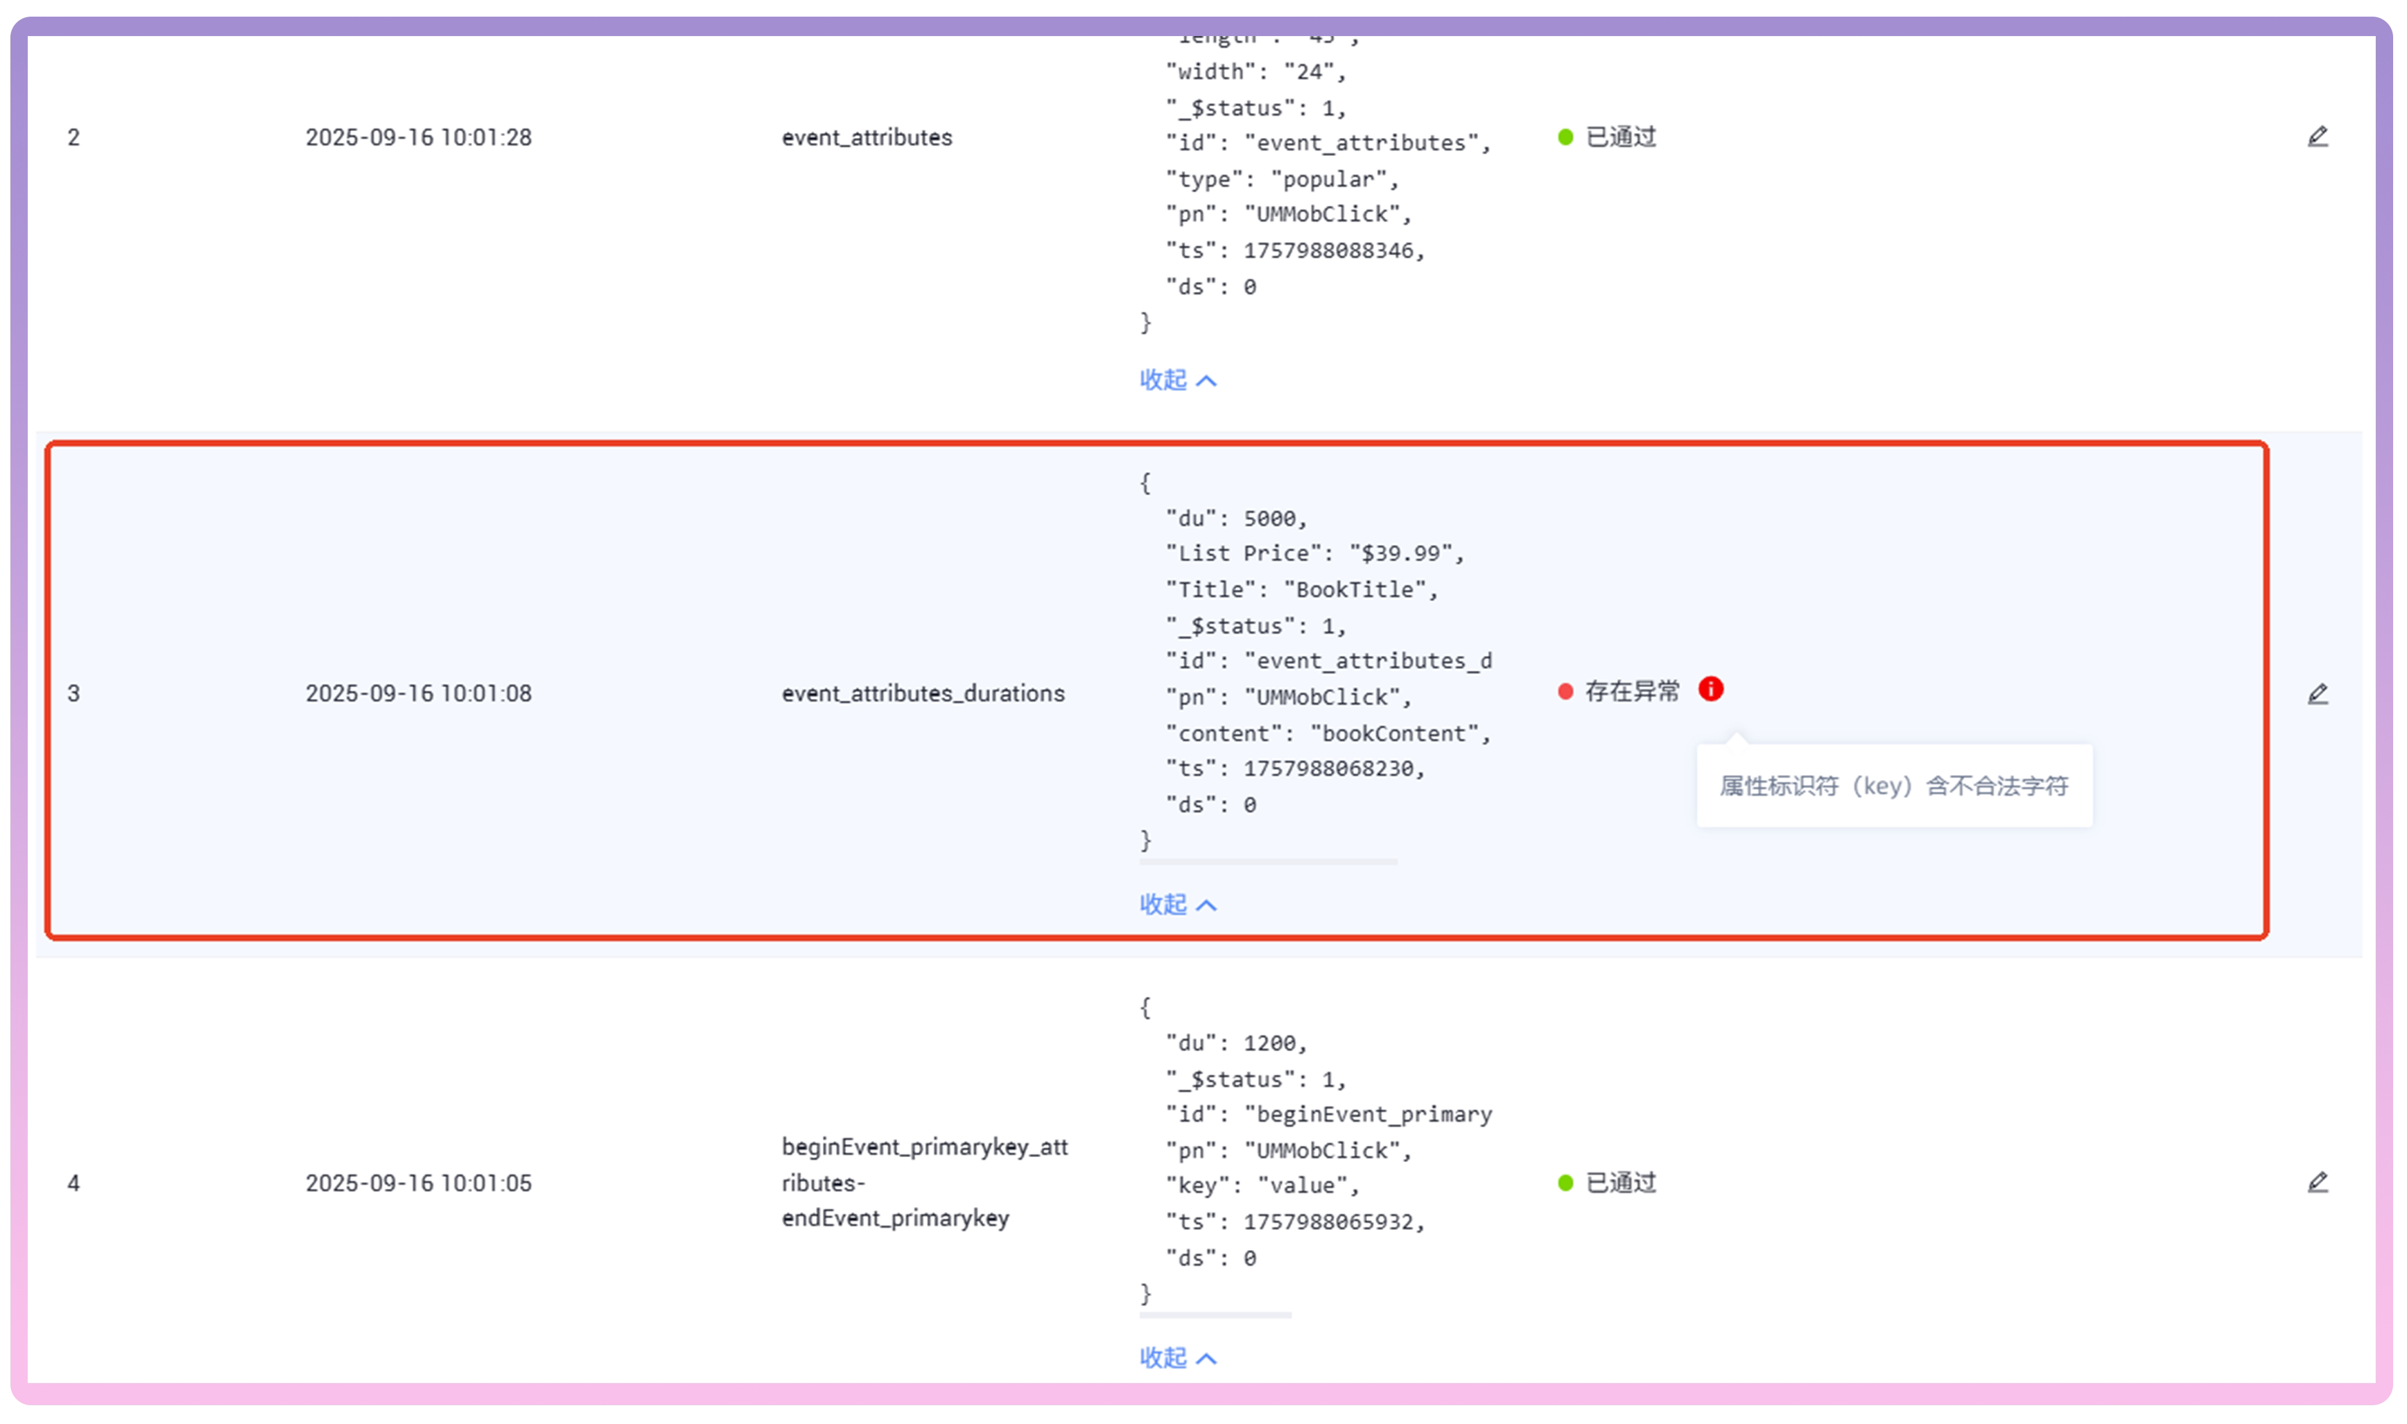The width and height of the screenshot is (2407, 1424).
Task: Click the 已通过 status text in row 4
Action: pos(1620,1183)
